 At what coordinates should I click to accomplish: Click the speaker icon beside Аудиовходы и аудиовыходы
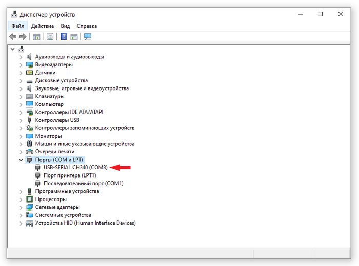pos(29,57)
